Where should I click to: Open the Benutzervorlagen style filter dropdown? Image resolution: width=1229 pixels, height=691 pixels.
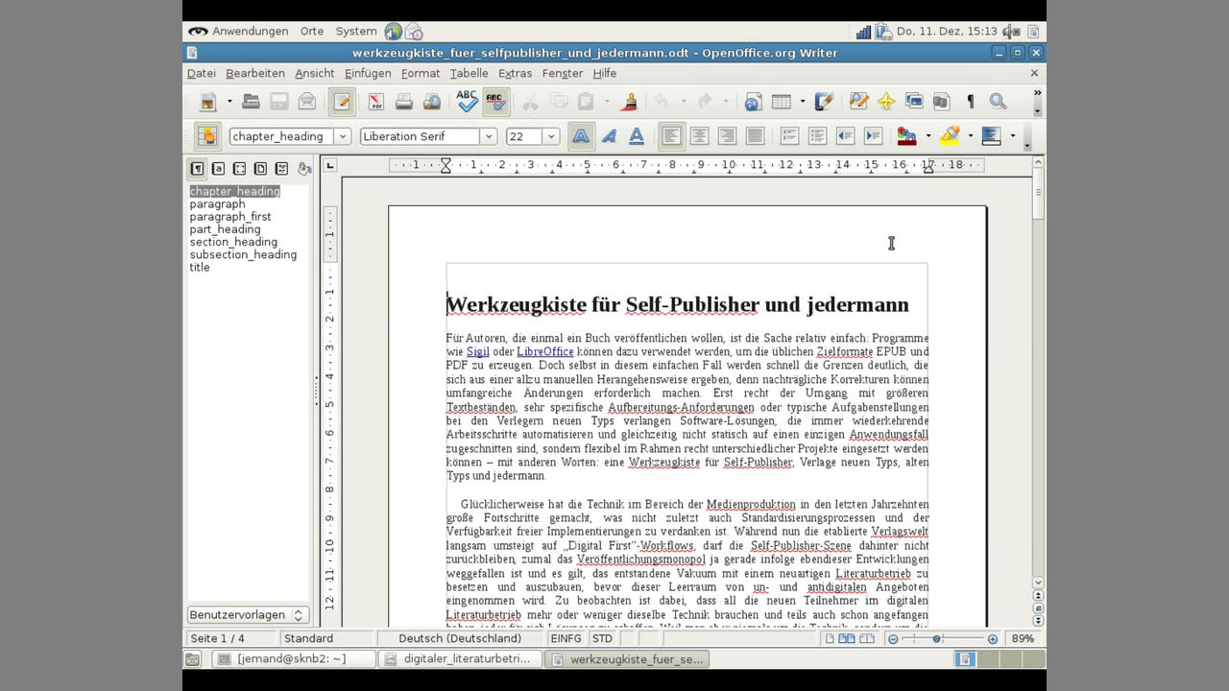(247, 614)
